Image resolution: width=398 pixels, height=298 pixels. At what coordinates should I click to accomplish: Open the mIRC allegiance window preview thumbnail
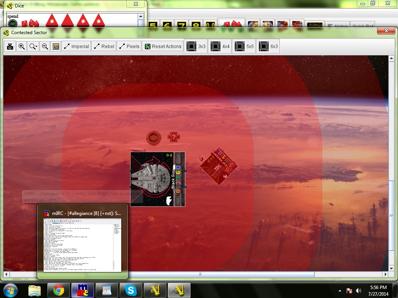82,245
